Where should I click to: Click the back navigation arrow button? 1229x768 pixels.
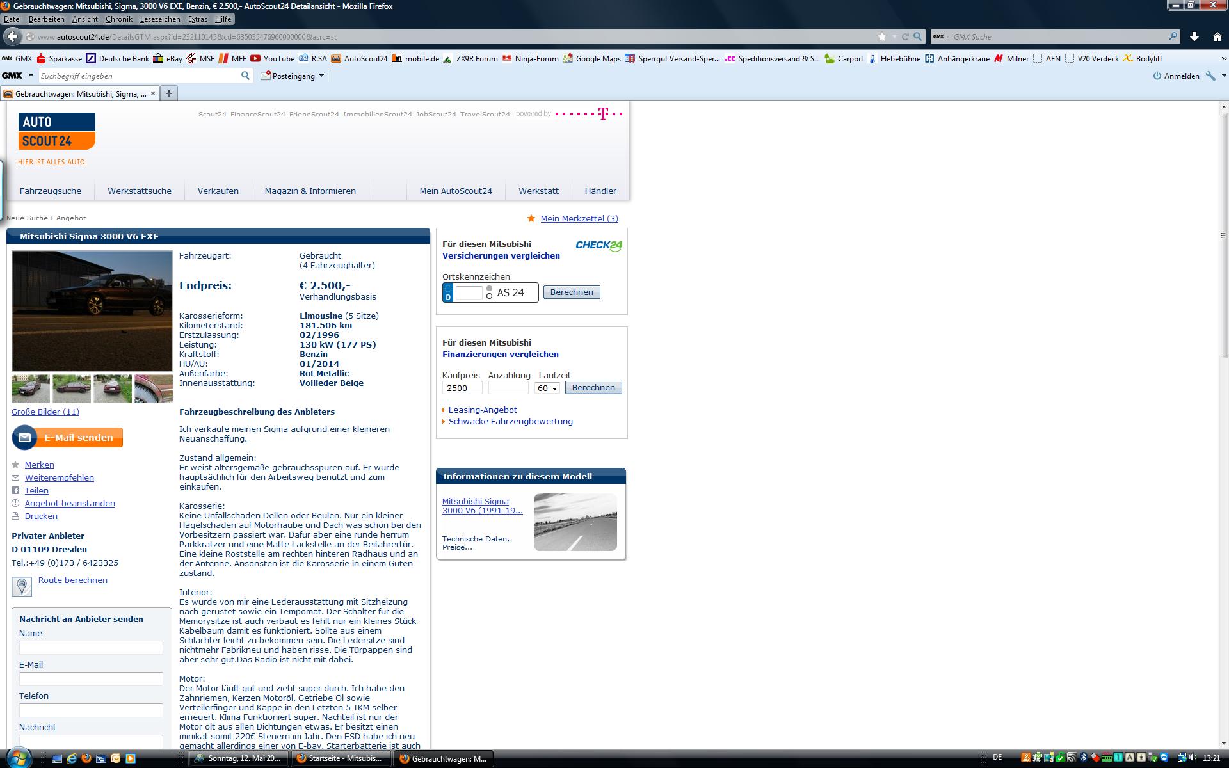coord(12,36)
